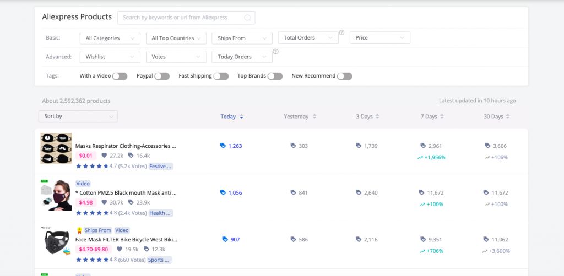Image resolution: width=564 pixels, height=276 pixels.
Task: Click the trend arrow beside +1,956%
Action: pos(420,158)
